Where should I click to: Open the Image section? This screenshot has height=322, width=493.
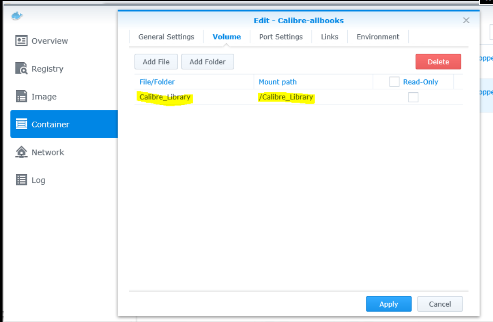tap(64, 96)
